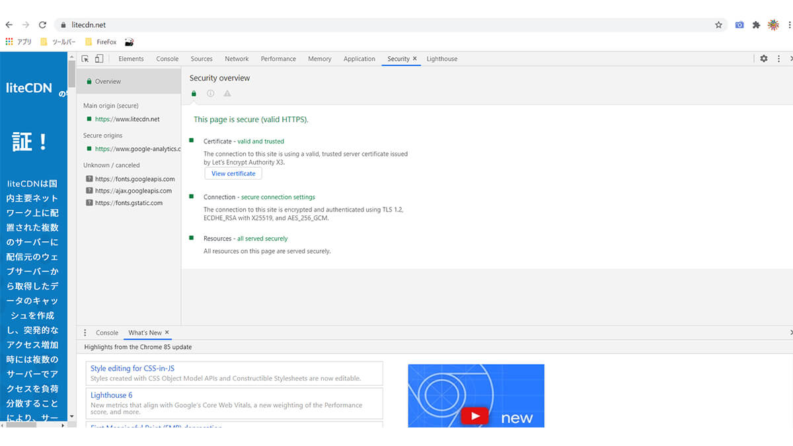793x446 pixels.
Task: Open the Application tab
Action: pyautogui.click(x=359, y=59)
